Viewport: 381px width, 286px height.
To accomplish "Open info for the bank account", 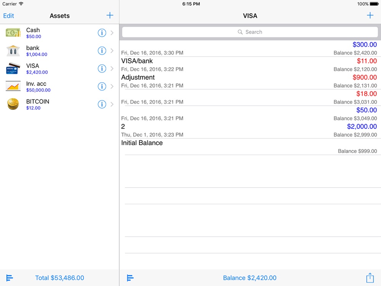I will pos(102,51).
